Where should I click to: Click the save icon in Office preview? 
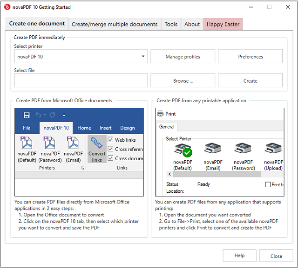click(27, 115)
